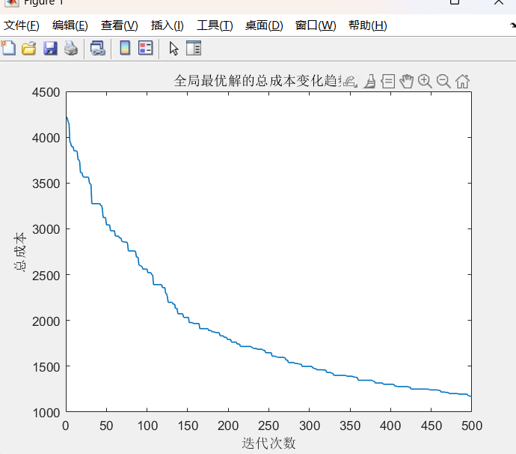Select the Zoom Out magnifier
516x454 pixels.
(x=443, y=82)
